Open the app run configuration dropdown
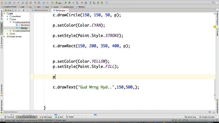 point(59,3)
